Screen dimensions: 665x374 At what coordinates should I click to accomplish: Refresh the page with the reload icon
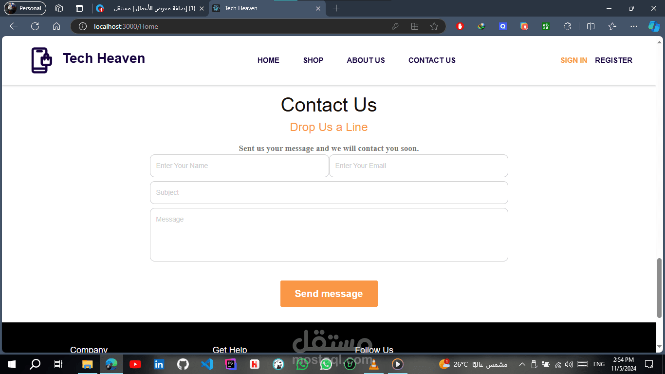(x=35, y=26)
